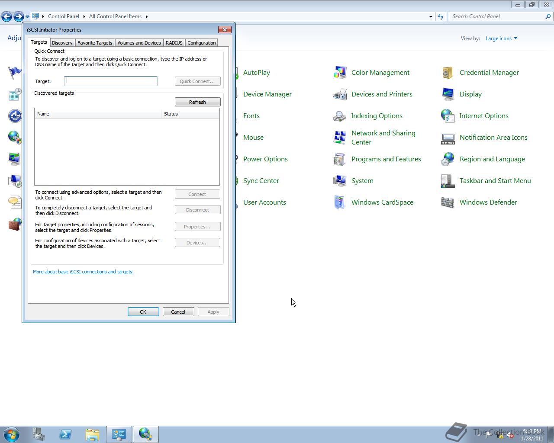Click the Refresh discovered targets button

click(197, 102)
